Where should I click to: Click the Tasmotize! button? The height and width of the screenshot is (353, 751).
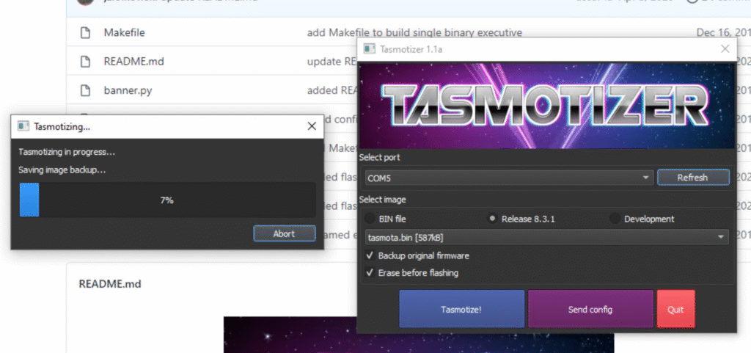[x=461, y=309]
